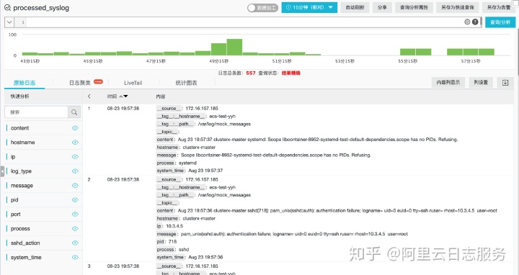The height and width of the screenshot is (275, 519).
Task: Click into the query input field
Action: pos(245,22)
